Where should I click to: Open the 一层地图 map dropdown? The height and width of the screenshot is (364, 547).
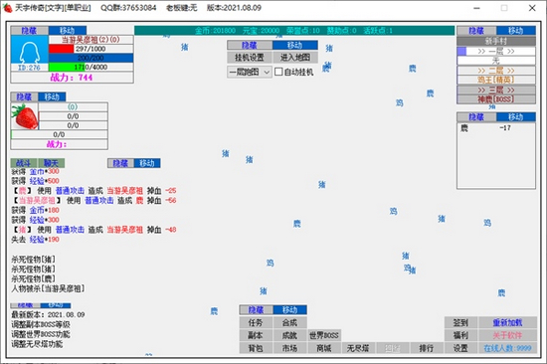click(250, 72)
